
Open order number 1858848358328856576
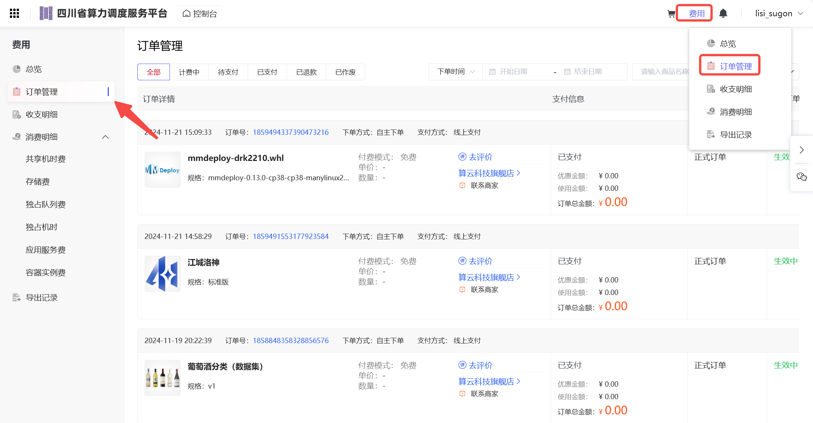tap(291, 340)
